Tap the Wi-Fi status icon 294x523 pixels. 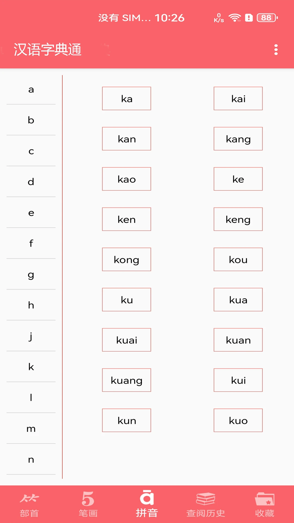click(234, 17)
